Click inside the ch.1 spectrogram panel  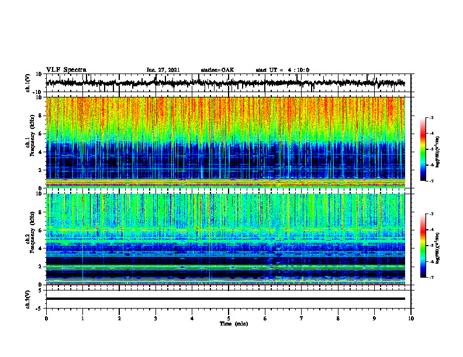pyautogui.click(x=226, y=142)
